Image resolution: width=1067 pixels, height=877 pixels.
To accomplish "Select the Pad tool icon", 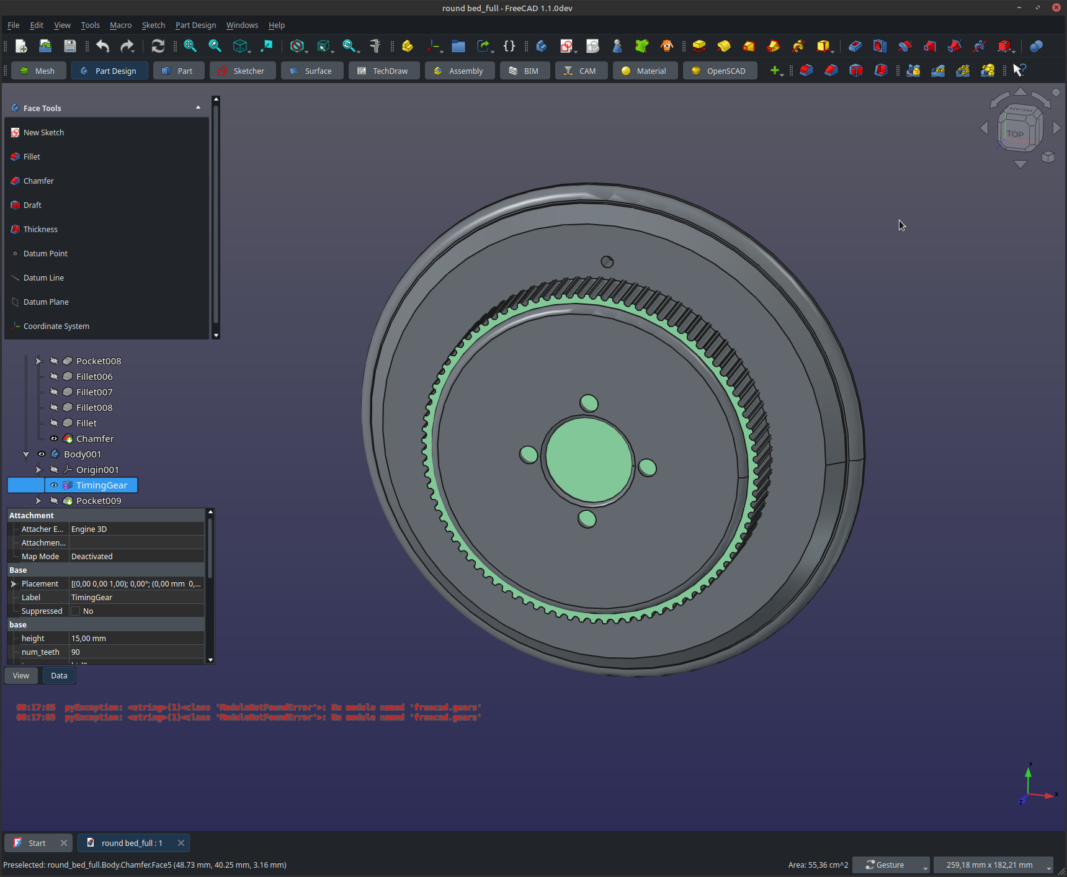I will pos(699,46).
